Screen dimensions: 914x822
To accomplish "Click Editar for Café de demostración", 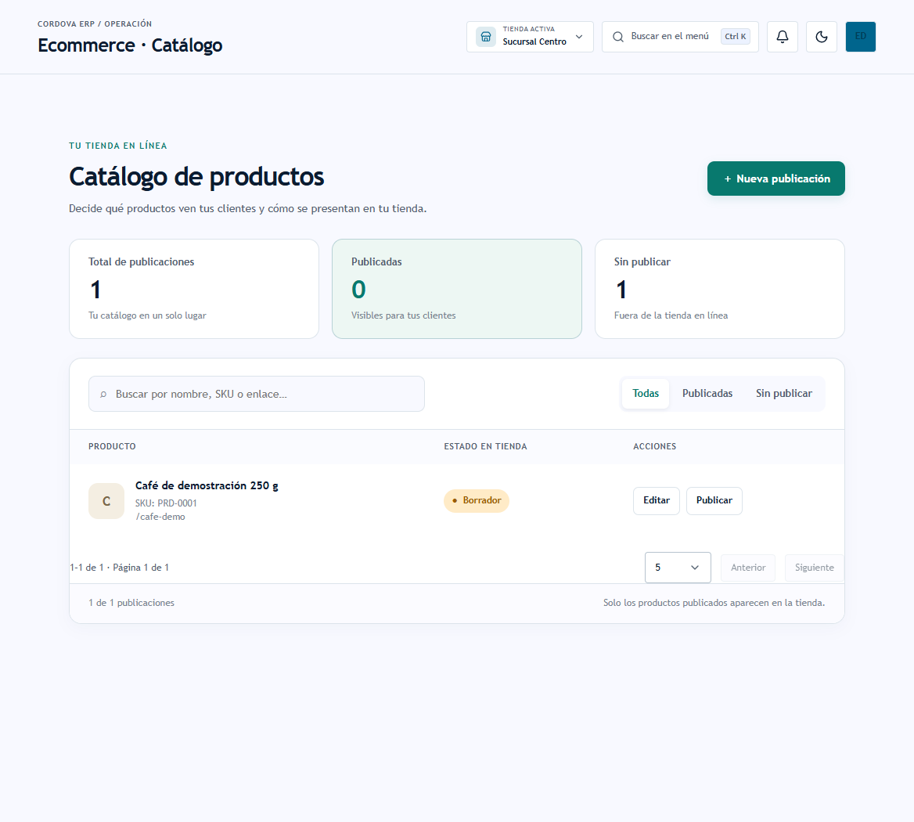I will click(x=657, y=501).
